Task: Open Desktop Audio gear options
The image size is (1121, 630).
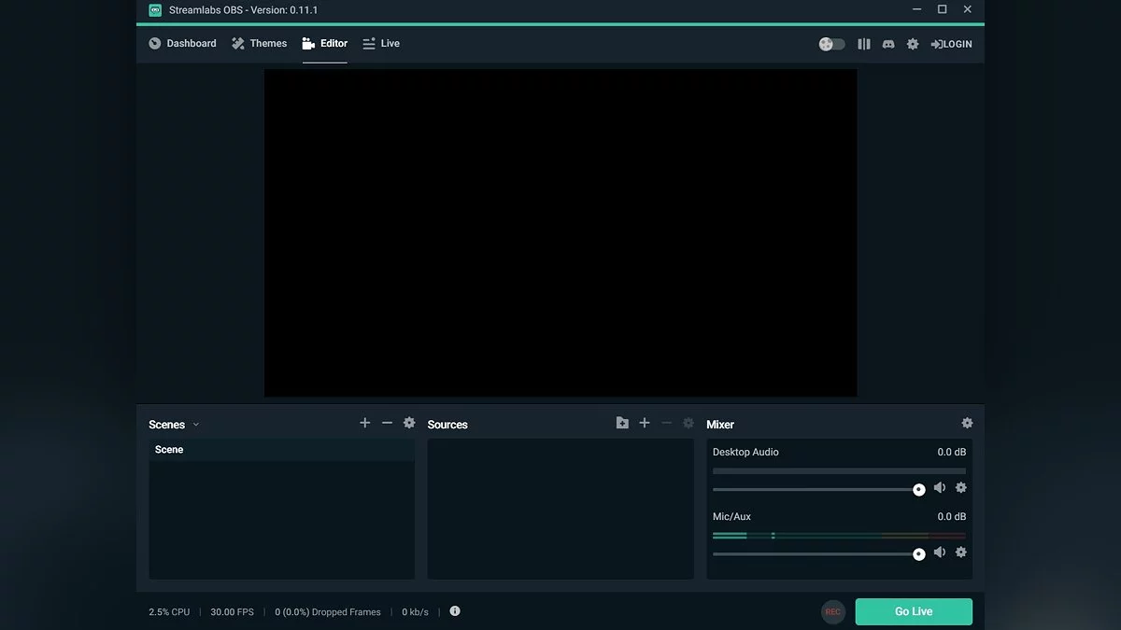Action: tap(961, 488)
